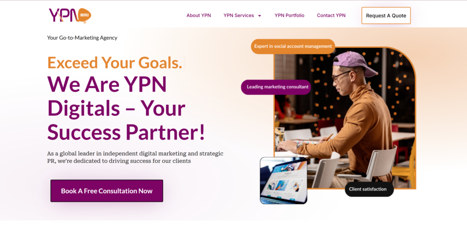Click the orange DIGITALS bubble in logo
This screenshot has height=232, width=467.
point(85,15)
